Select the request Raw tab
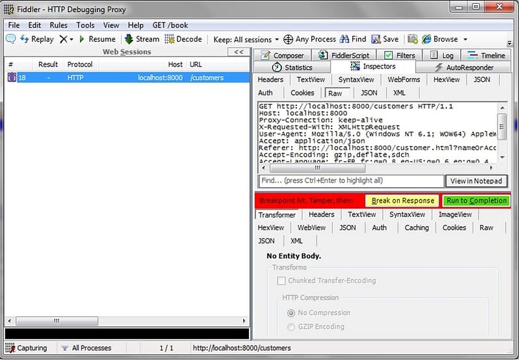The height and width of the screenshot is (360, 520). (x=335, y=93)
